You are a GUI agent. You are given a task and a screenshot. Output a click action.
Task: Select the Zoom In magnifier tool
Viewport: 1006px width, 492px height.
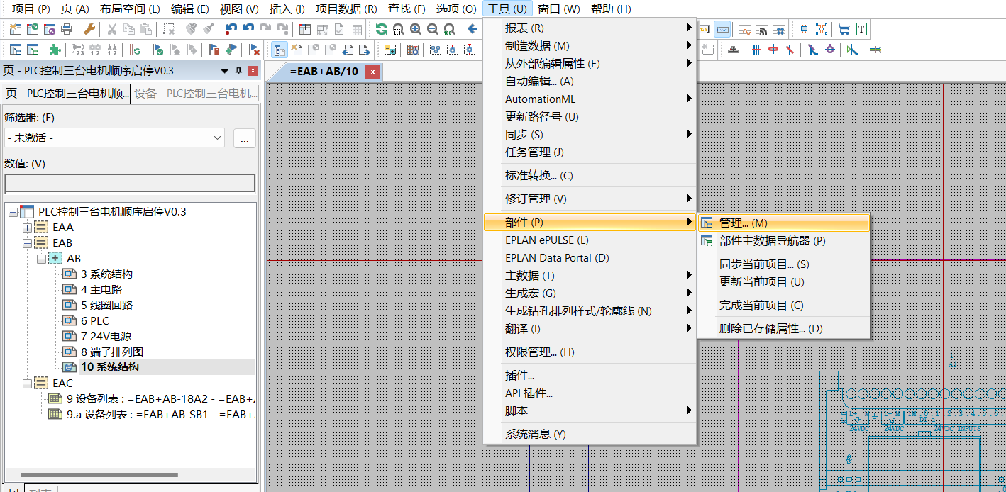[415, 30]
